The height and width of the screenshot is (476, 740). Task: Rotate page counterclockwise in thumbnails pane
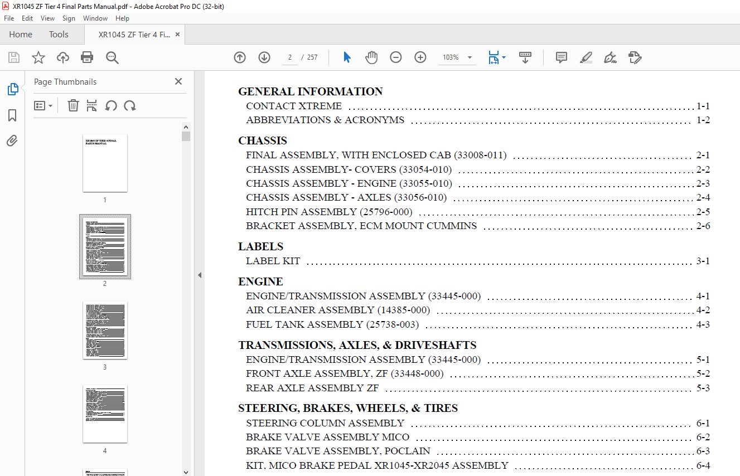point(111,105)
